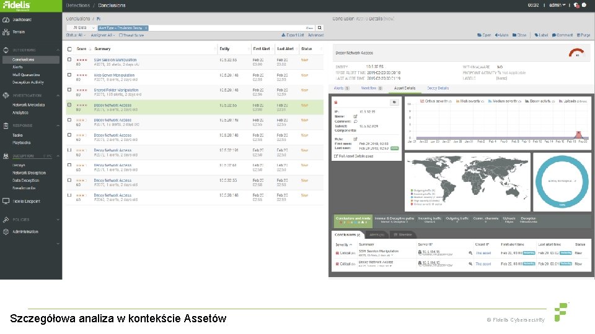Click the Export List download icon
This screenshot has height=334, width=595.
[283, 35]
